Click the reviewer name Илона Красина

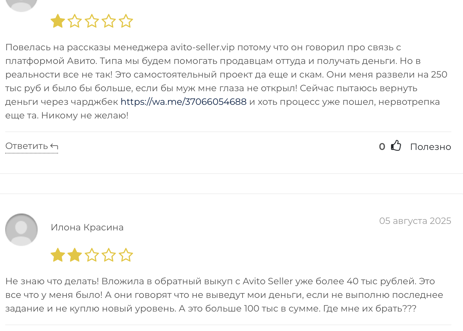pos(87,227)
